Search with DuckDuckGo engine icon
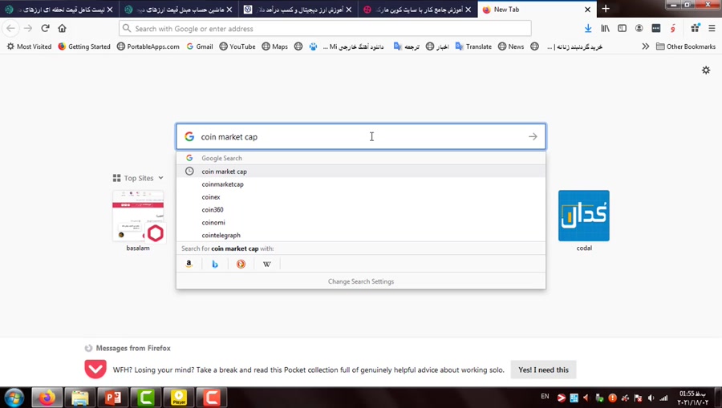This screenshot has height=408, width=722. (x=241, y=264)
